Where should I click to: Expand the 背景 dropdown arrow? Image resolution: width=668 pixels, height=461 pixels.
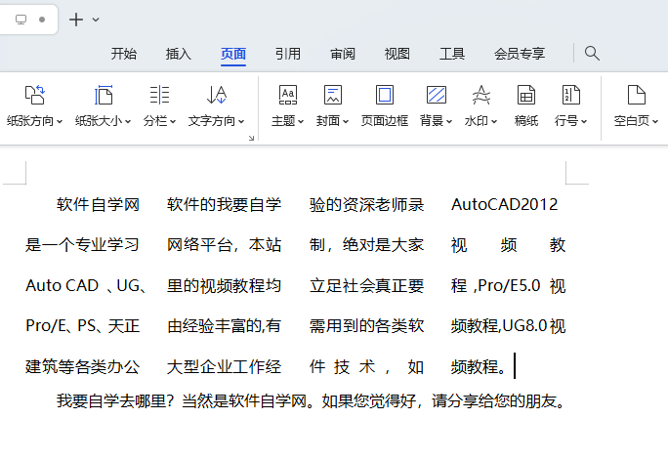(x=449, y=122)
